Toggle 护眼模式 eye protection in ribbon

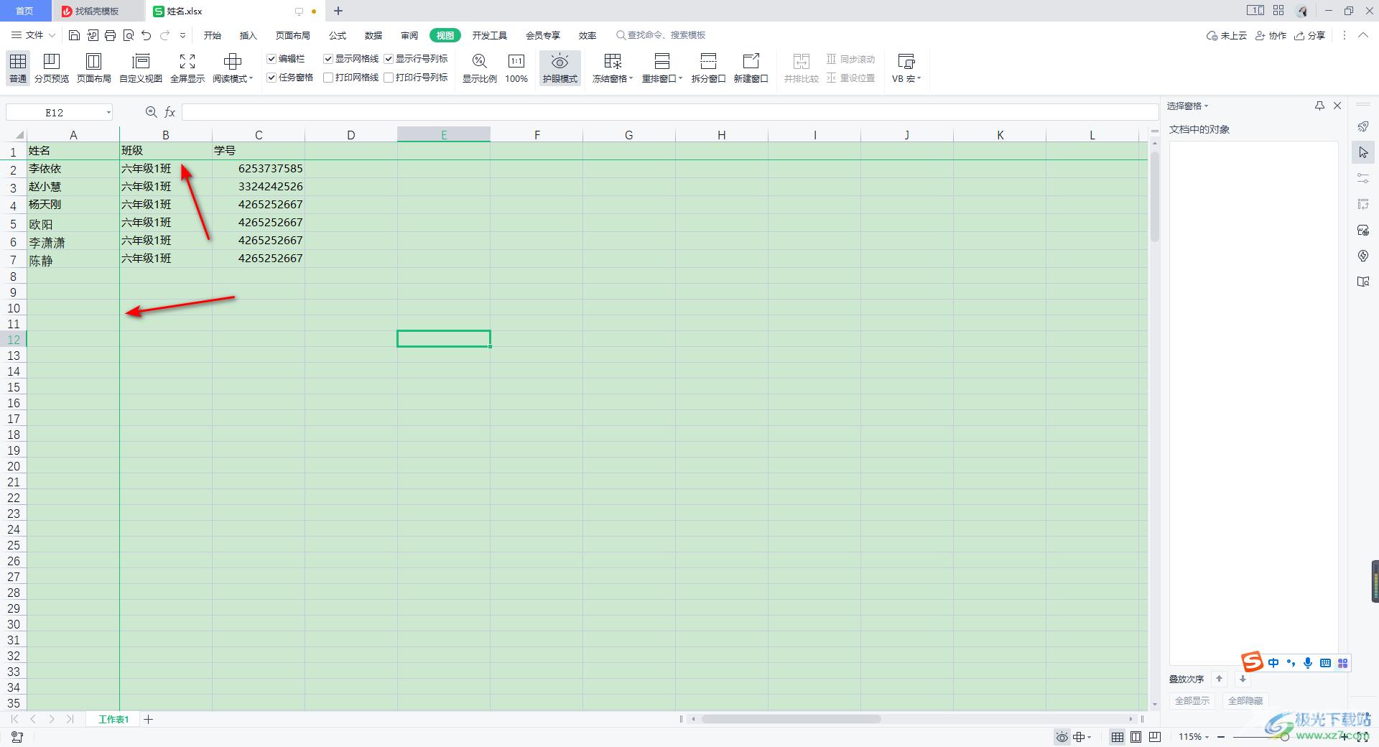[560, 68]
